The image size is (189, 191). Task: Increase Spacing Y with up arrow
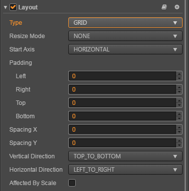(179, 141)
